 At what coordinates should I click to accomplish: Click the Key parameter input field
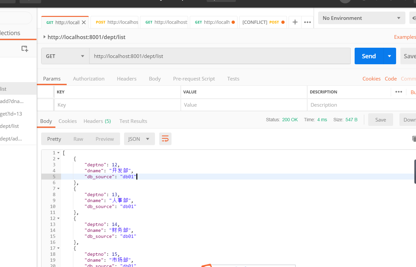pyautogui.click(x=117, y=105)
